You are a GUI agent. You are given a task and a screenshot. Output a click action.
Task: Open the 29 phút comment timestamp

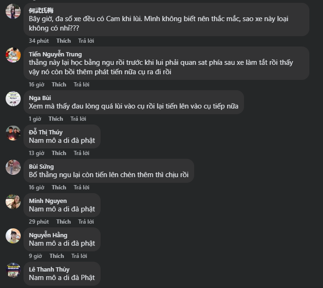click(x=39, y=222)
